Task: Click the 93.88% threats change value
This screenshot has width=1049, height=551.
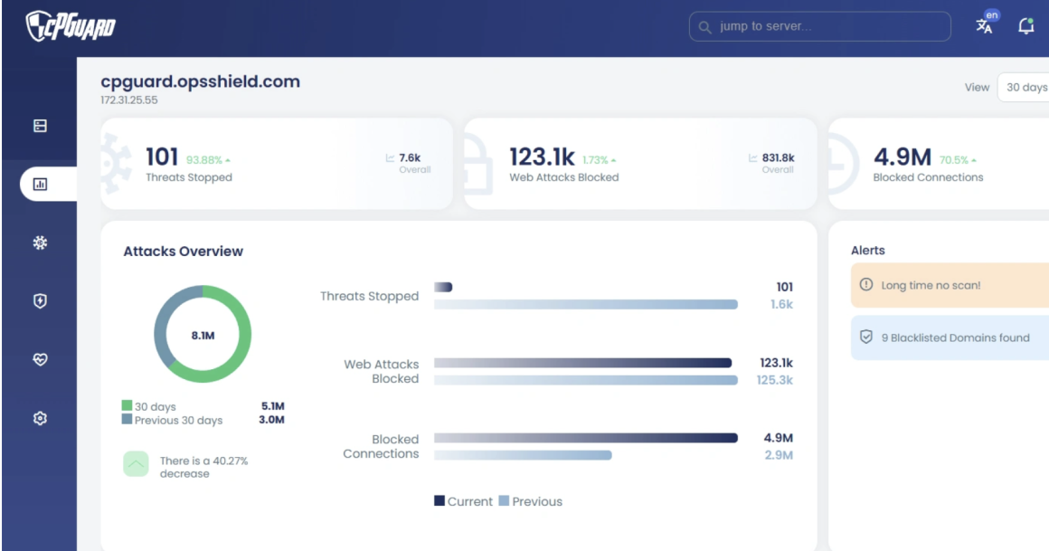Action: (204, 160)
